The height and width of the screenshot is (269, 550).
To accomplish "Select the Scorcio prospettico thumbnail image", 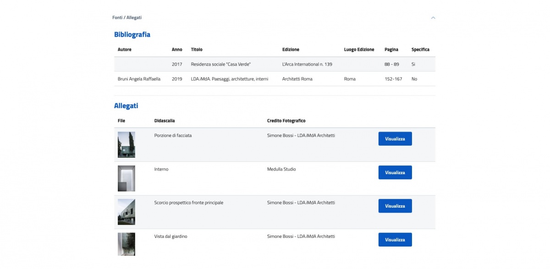I will 126,212.
